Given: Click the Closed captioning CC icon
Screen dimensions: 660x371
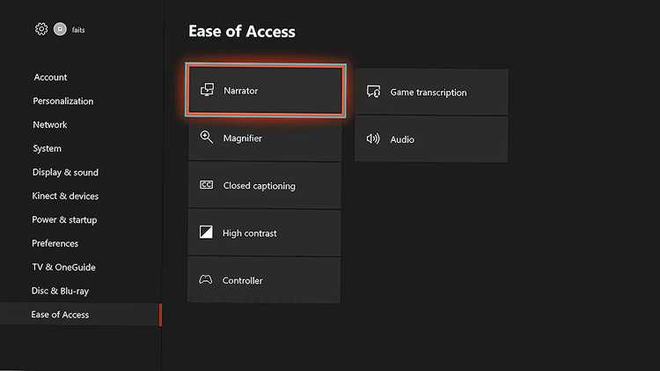Looking at the screenshot, I should (x=207, y=185).
